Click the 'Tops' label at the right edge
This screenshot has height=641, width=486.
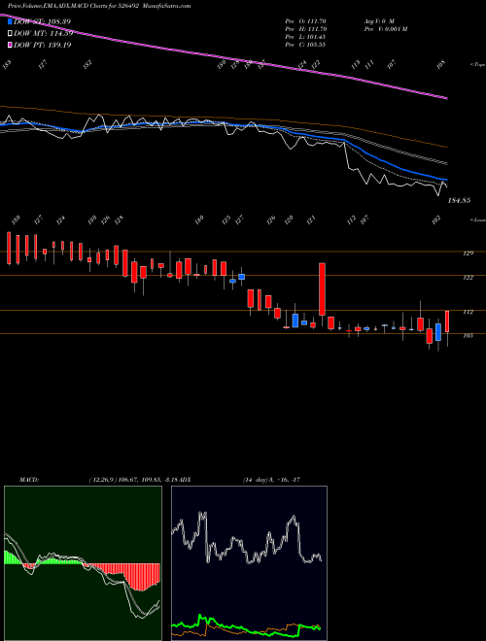478,65
